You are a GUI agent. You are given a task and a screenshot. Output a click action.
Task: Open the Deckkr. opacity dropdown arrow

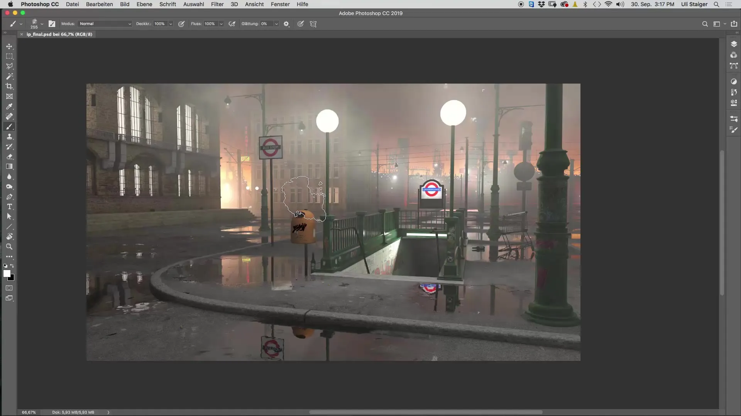coord(171,24)
